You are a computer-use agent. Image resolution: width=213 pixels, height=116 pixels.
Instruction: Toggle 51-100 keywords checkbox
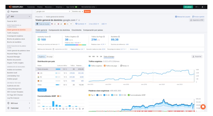(120, 95)
